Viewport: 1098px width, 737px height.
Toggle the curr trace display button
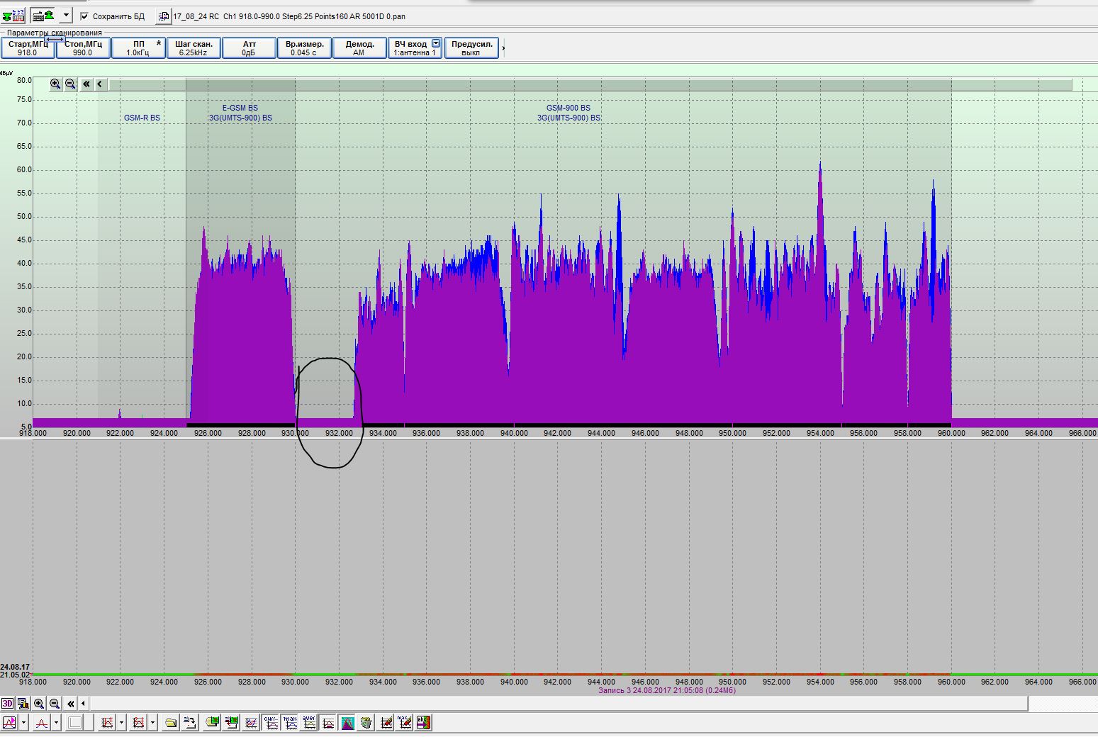click(271, 723)
